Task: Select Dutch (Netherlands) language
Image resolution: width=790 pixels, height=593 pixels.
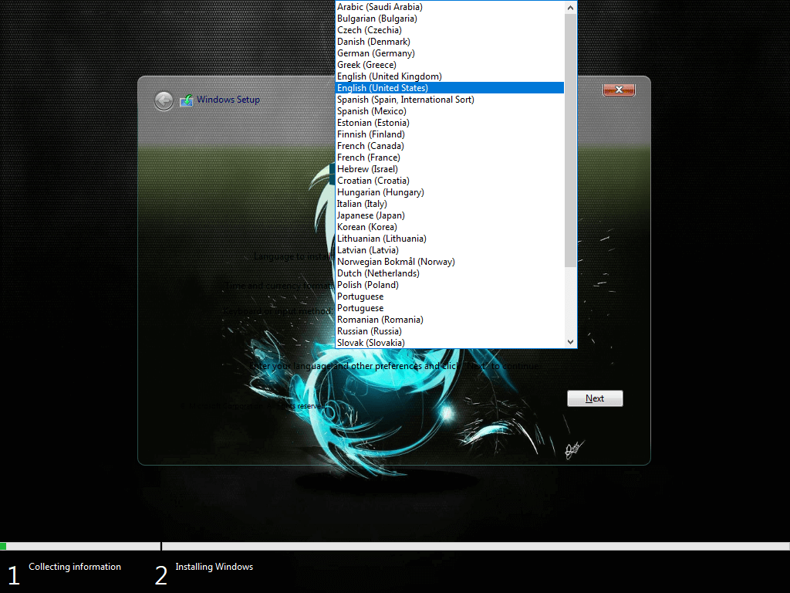Action: (x=450, y=274)
